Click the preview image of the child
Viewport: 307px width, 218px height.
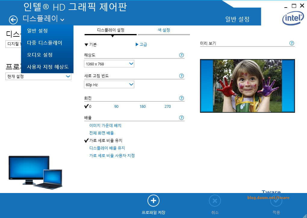247,86
